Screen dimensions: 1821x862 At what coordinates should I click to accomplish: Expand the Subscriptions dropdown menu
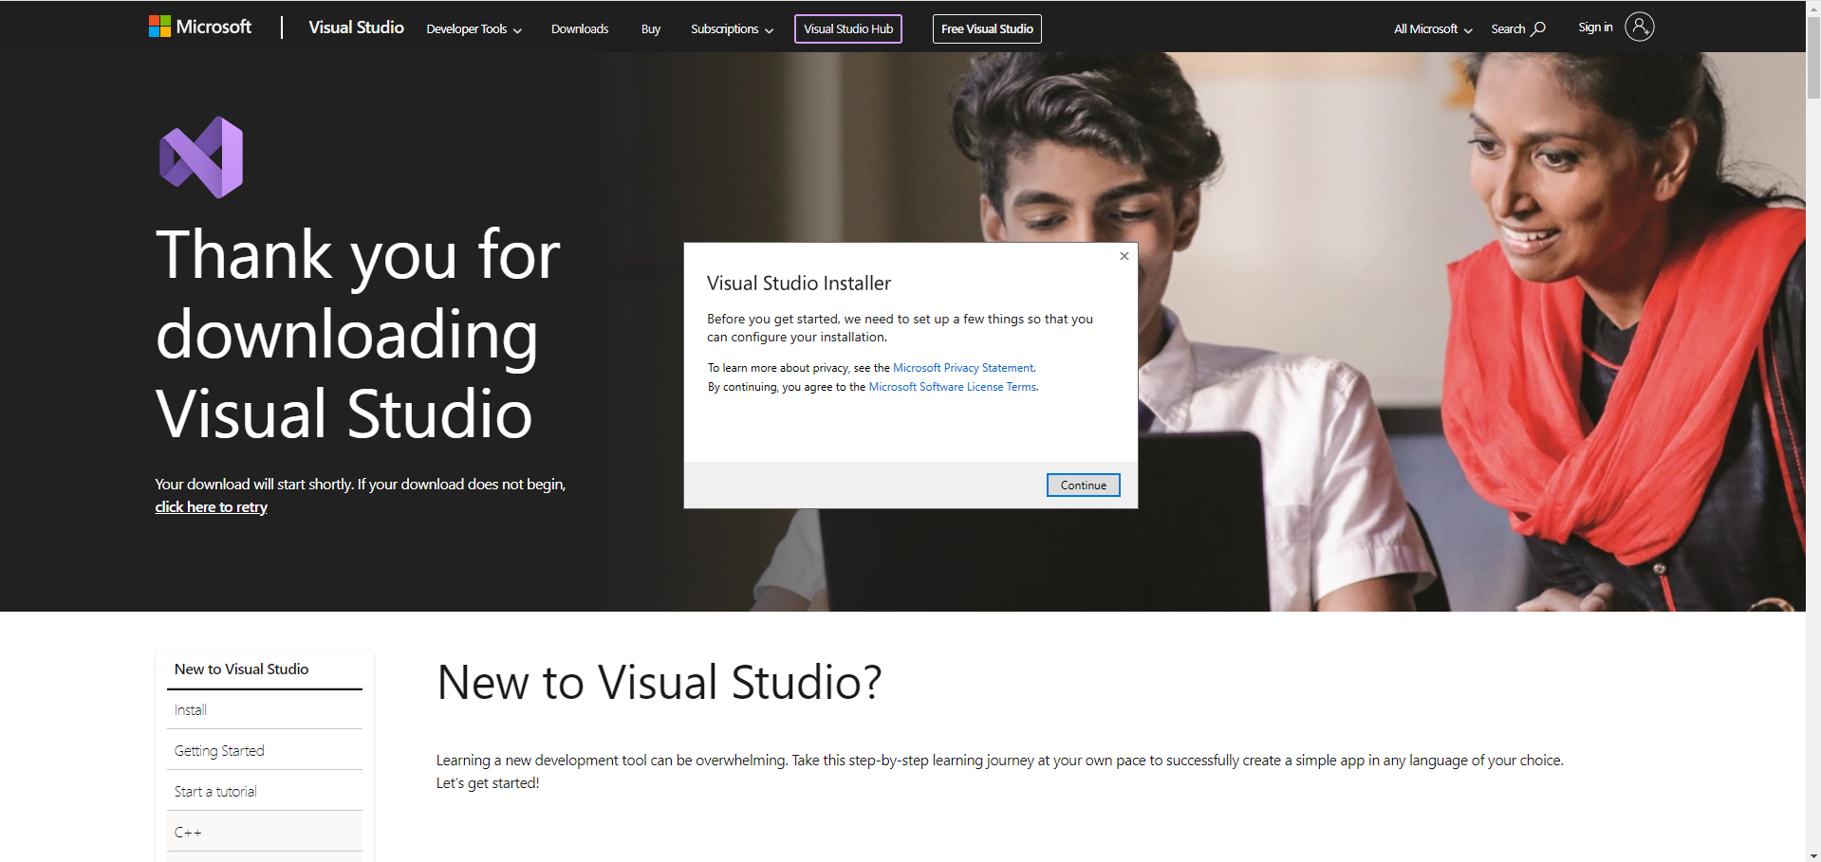[x=732, y=29]
